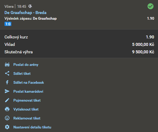Viewport: 158px width, 132px height.
Task: Click the green winning checkmark icon
Action: tap(151, 6)
